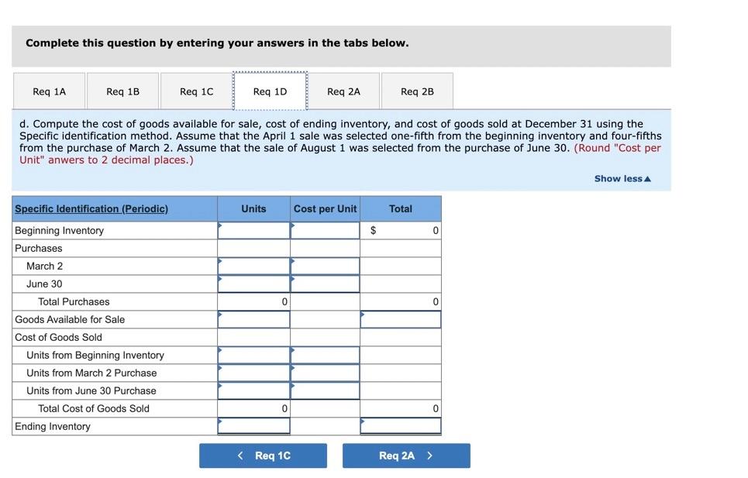The image size is (748, 478).
Task: Navigate back with the Req 1C button
Action: (x=263, y=456)
